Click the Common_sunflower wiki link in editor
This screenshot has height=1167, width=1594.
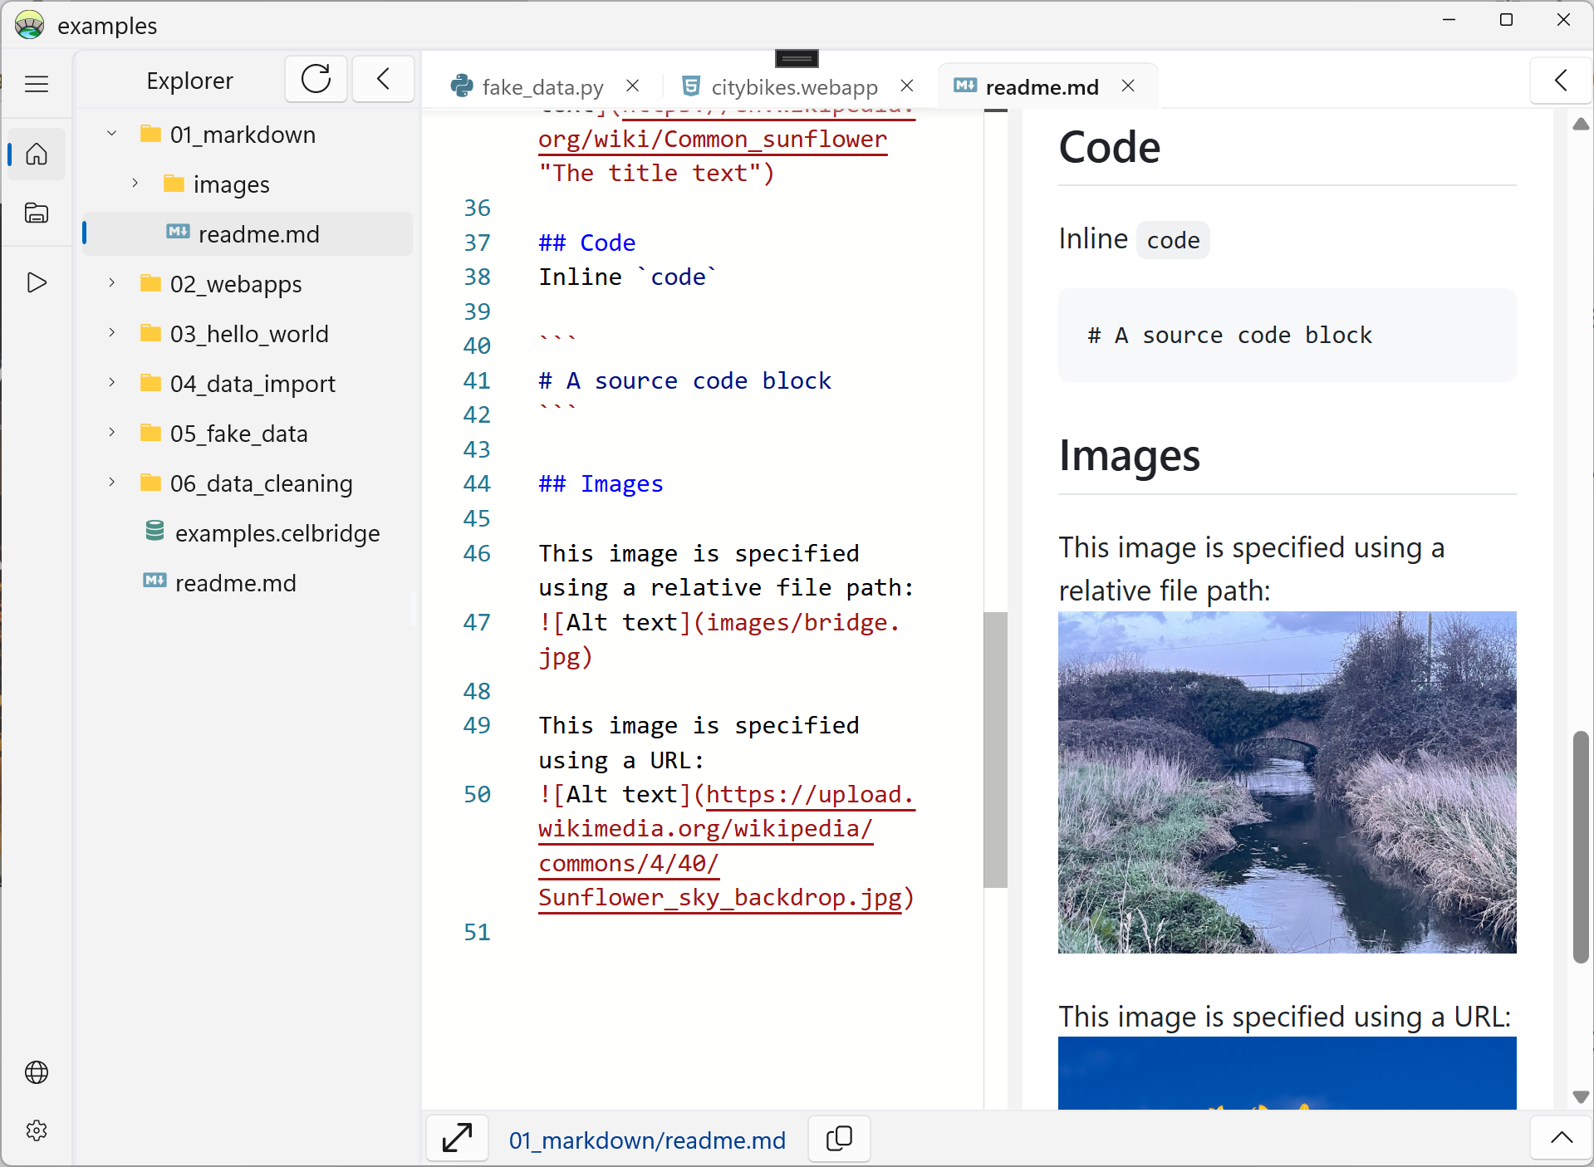pyautogui.click(x=713, y=140)
